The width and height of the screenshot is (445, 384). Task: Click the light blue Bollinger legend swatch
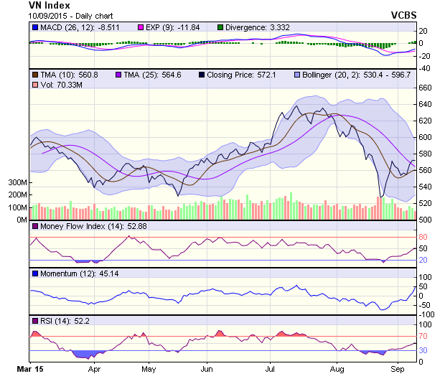click(x=295, y=74)
